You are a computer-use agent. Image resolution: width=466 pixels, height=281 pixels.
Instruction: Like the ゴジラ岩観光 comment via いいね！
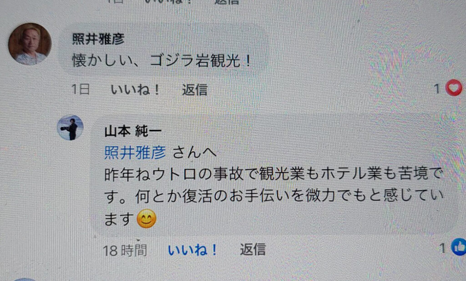coord(135,90)
